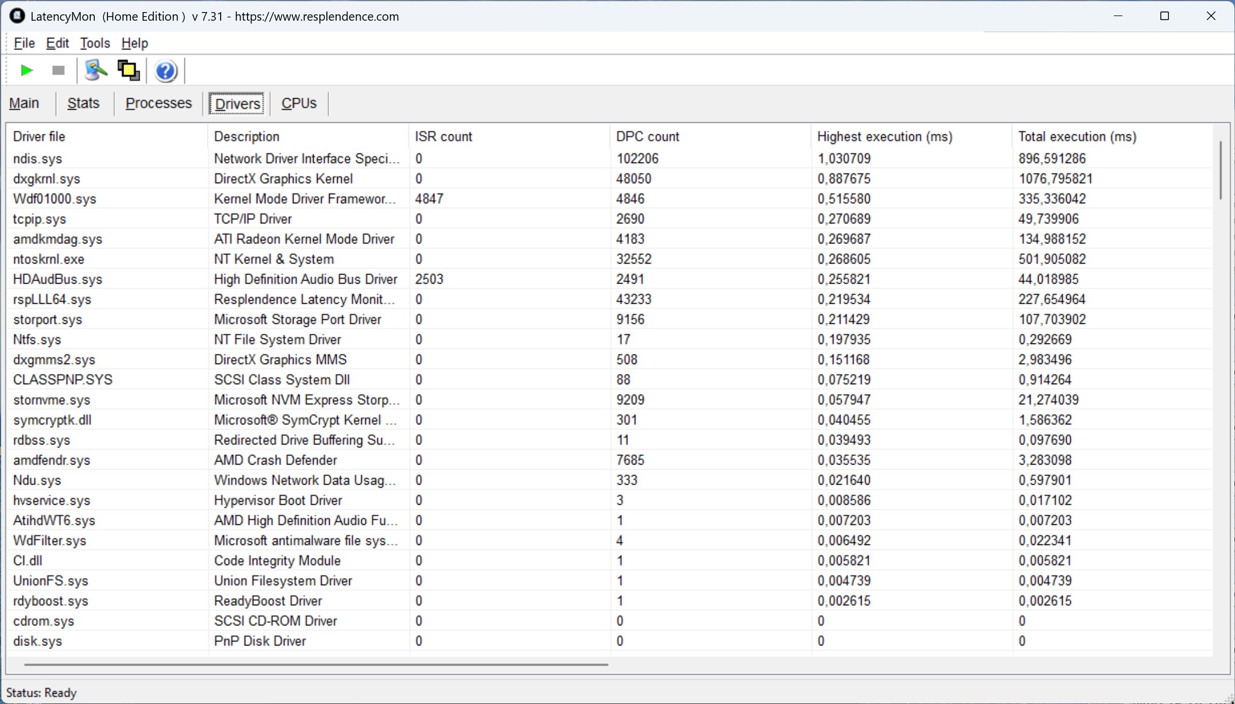Switch to the Processes tab
This screenshot has height=704, width=1235.
tap(159, 103)
